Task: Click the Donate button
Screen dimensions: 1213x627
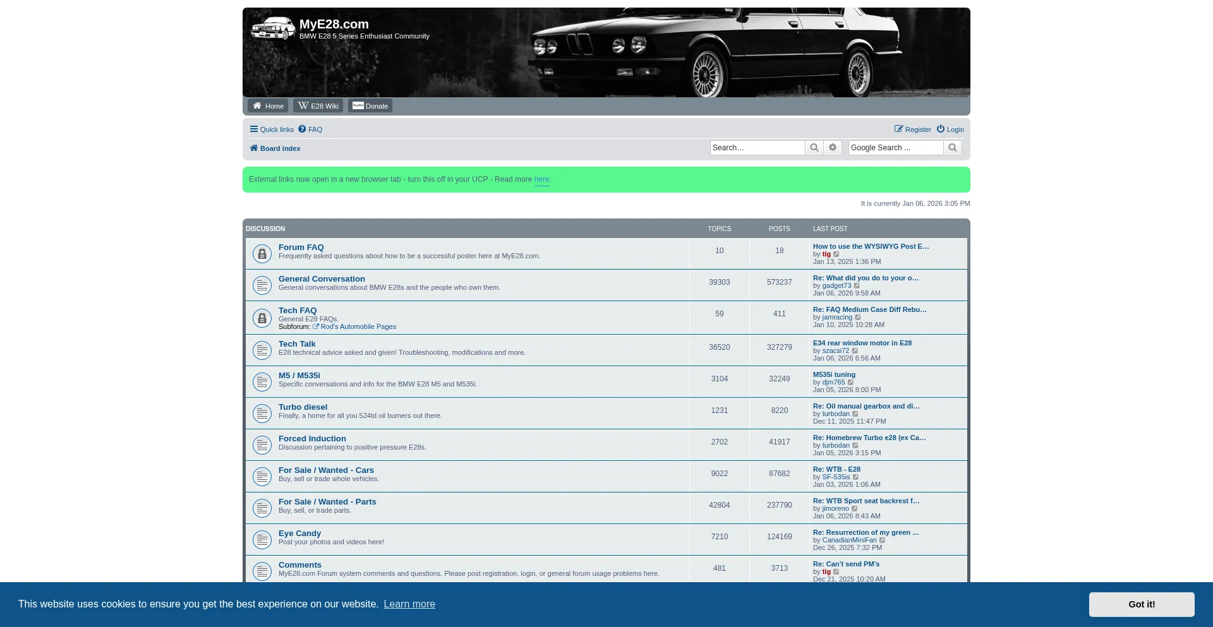Action: pyautogui.click(x=370, y=106)
